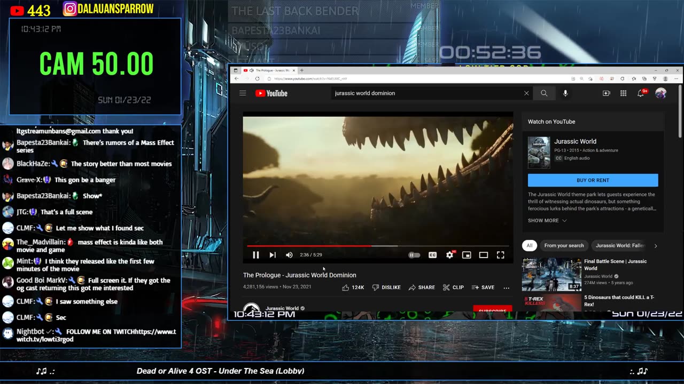This screenshot has width=684, height=384.
Task: Open Final Battle Scene video title
Action: [615, 265]
